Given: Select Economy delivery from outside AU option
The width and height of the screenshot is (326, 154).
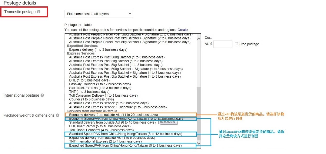Looking at the screenshot, I should 113,115.
